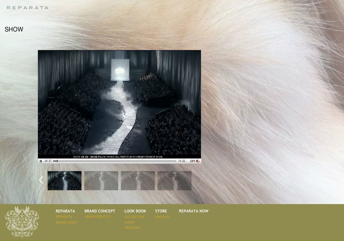Pause the runway show video
The image size is (344, 241).
click(41, 161)
